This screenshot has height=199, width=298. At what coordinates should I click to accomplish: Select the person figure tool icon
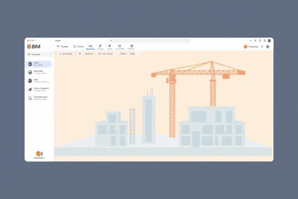(100, 47)
